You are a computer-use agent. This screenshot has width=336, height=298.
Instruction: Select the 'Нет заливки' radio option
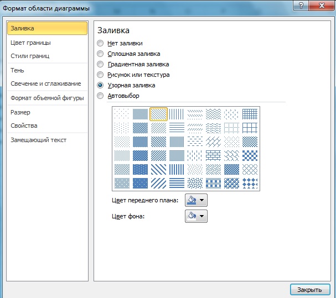[100, 43]
